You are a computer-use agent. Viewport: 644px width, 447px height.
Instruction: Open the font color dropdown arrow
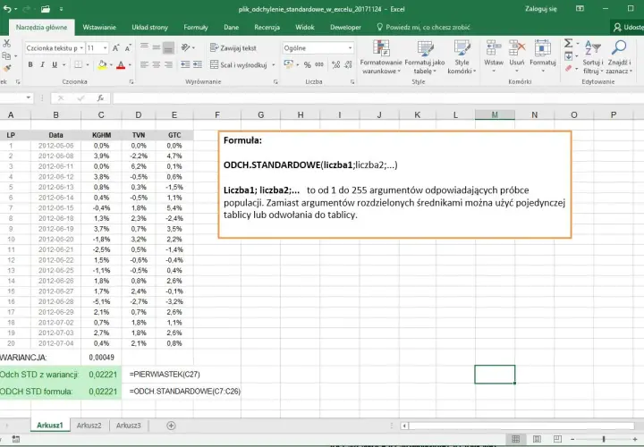[130, 65]
